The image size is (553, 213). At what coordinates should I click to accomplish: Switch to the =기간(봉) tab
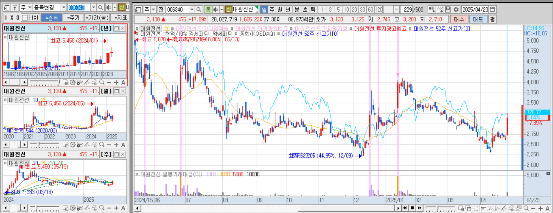pyautogui.click(x=97, y=18)
